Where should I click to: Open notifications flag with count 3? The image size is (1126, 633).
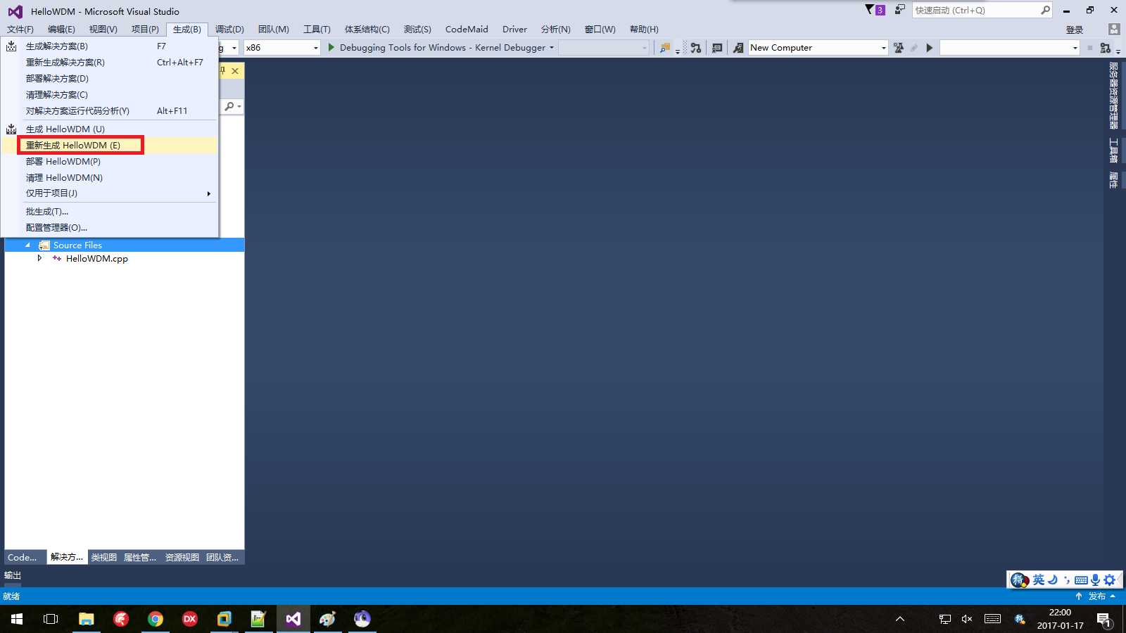pos(875,10)
